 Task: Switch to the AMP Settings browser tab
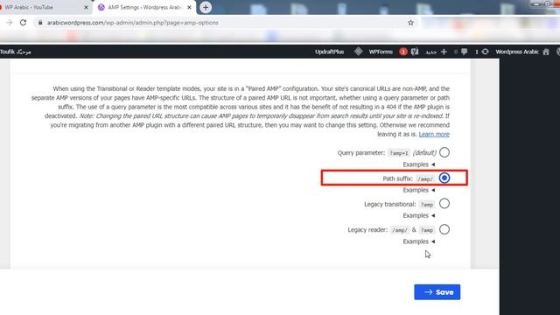144,7
